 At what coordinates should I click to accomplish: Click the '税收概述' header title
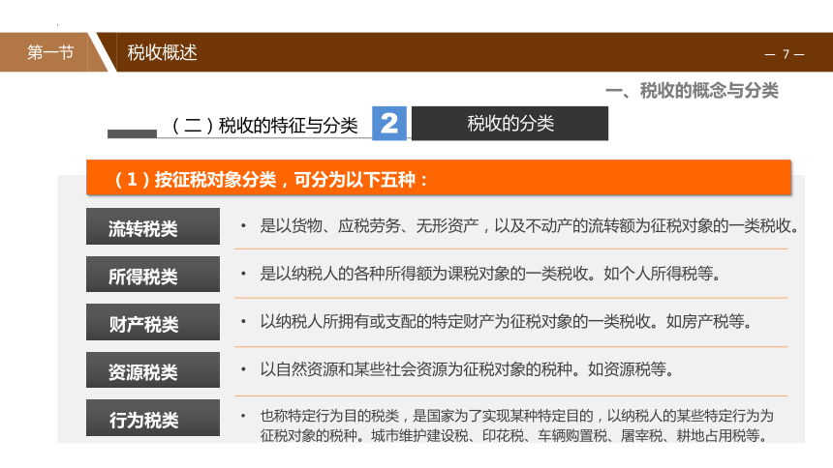162,52
